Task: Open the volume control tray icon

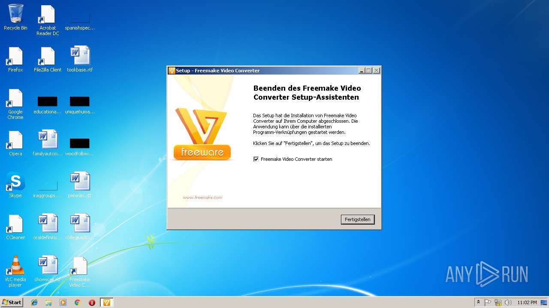Action: point(508,302)
